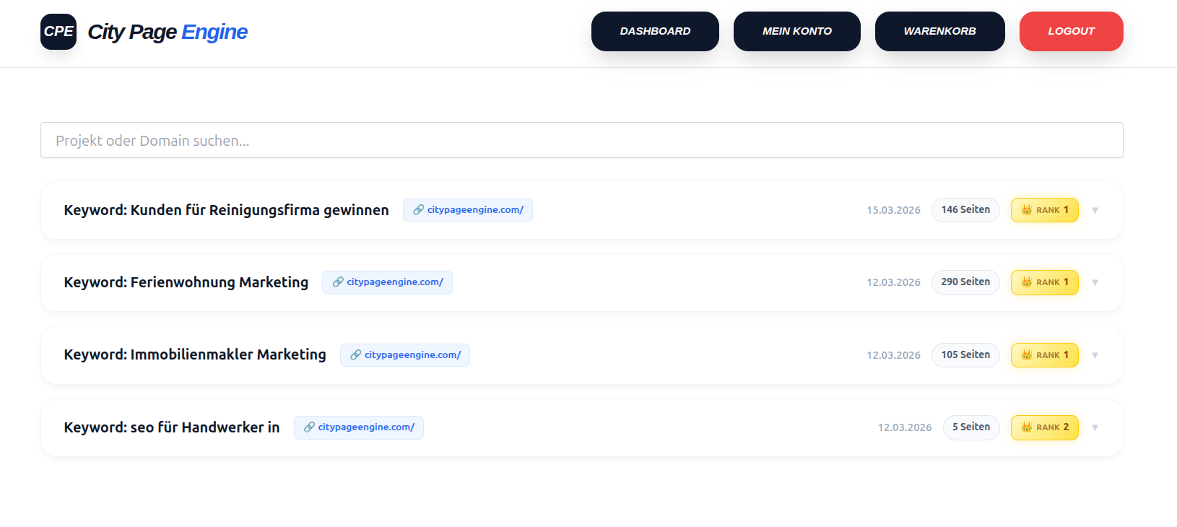
Task: Click link icon in Handwerker domain chip
Action: [x=309, y=427]
